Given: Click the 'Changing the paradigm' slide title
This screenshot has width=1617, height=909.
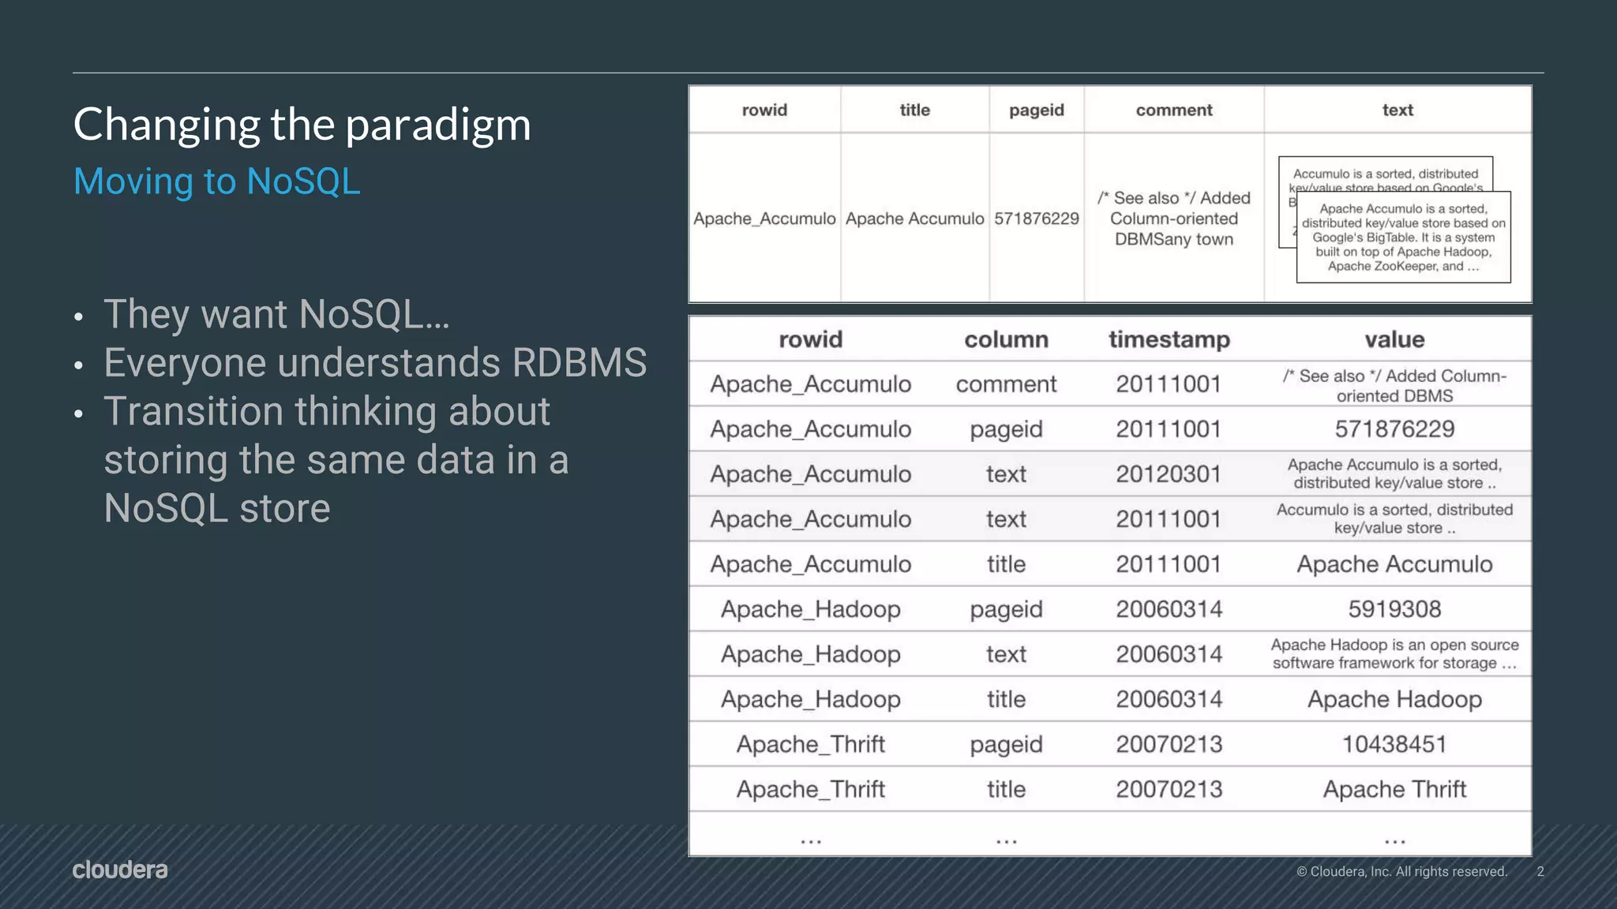Looking at the screenshot, I should pyautogui.click(x=302, y=125).
